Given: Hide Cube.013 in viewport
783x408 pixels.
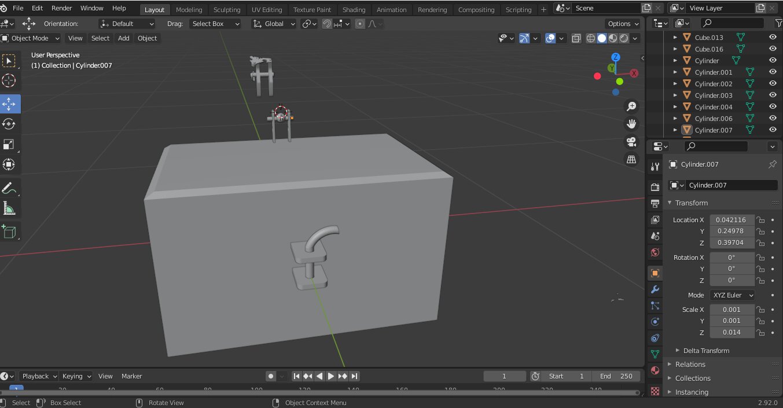Looking at the screenshot, I should pyautogui.click(x=772, y=37).
